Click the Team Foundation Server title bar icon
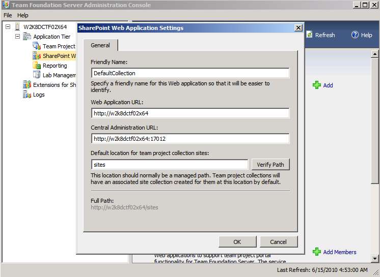Screen dimensions: 380x277 (x=6, y=5)
